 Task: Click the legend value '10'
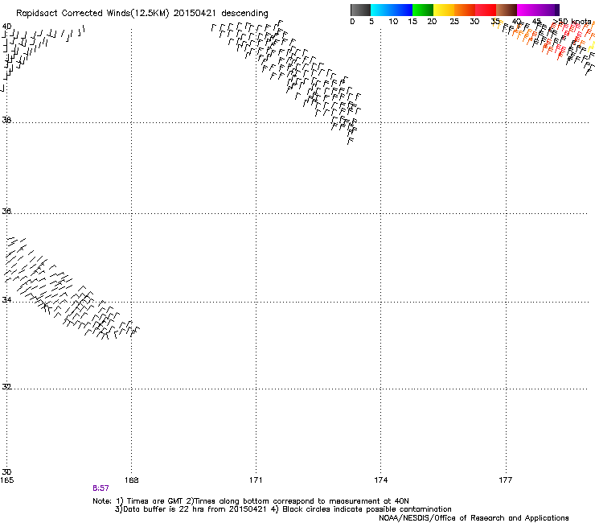[x=393, y=22]
